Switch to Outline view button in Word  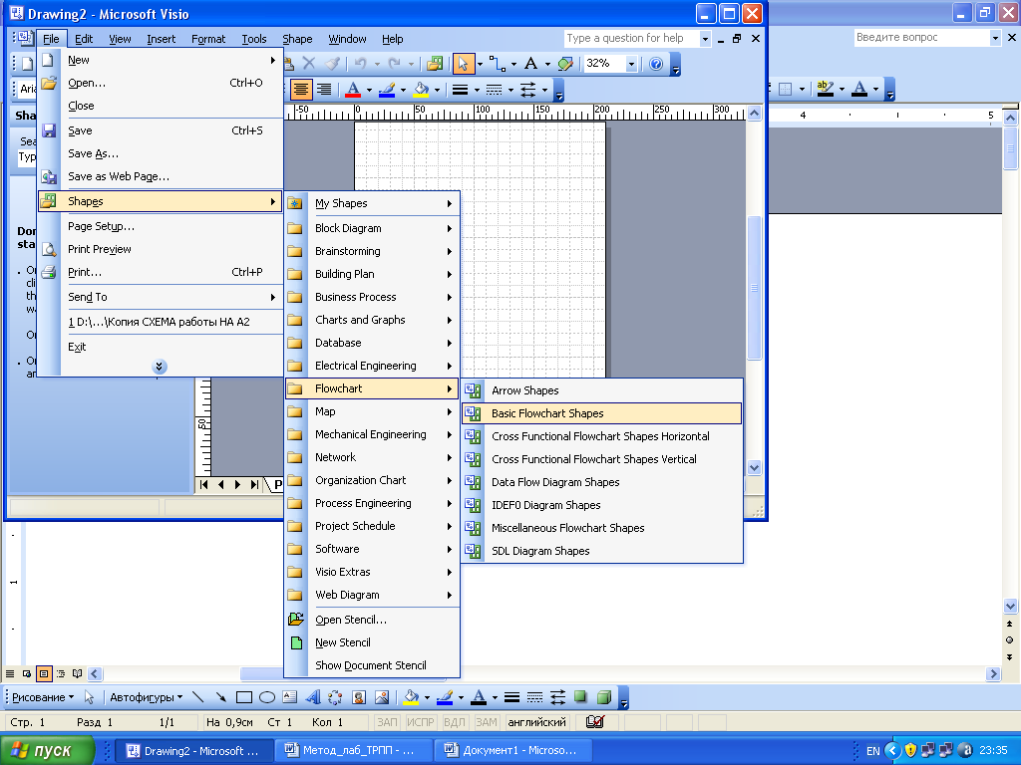pyautogui.click(x=61, y=674)
